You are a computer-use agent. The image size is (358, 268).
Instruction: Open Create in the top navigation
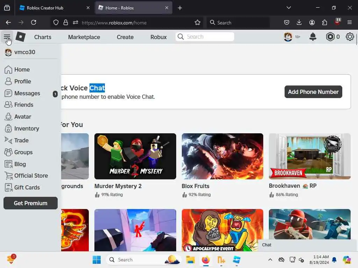125,37
